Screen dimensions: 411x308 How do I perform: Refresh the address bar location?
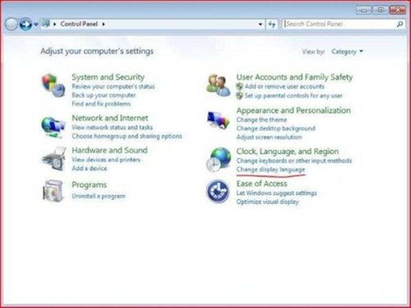(x=272, y=25)
